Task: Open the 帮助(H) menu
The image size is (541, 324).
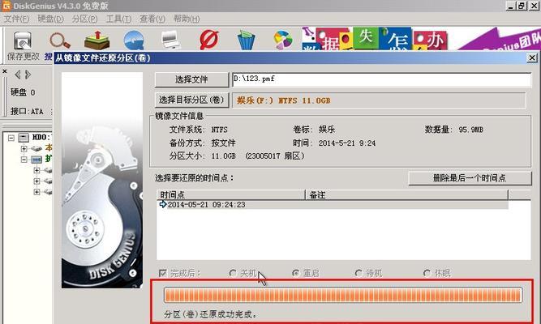Action: (187, 19)
